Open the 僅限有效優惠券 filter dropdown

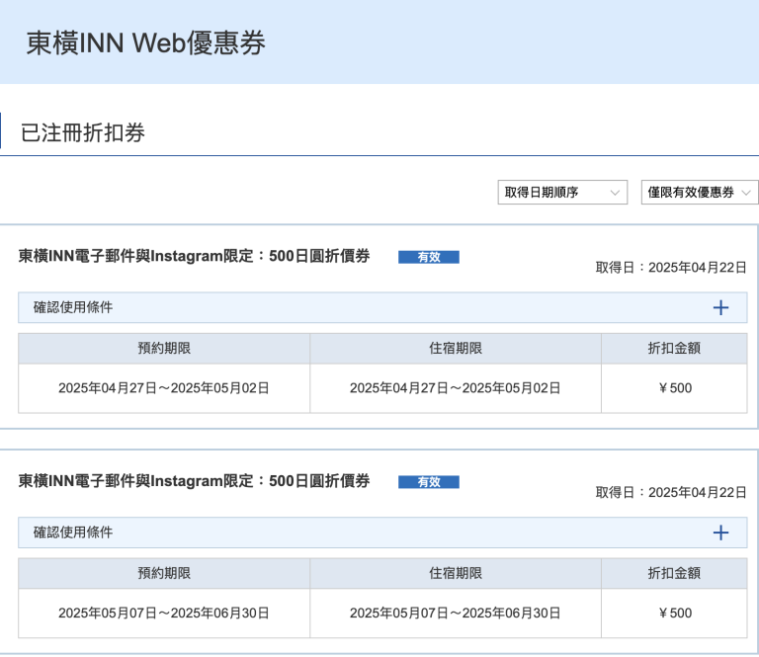pos(699,193)
